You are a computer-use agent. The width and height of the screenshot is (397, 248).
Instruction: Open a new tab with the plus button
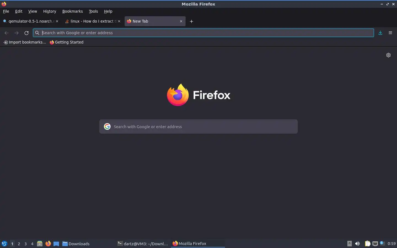[x=192, y=21]
